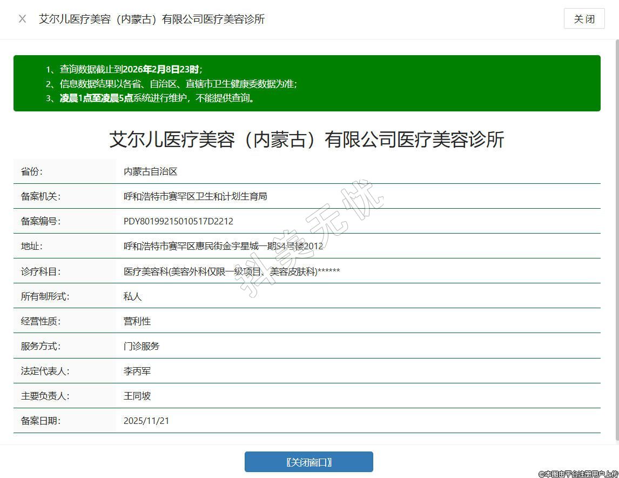Screen dimensions: 619x478
Task: Click the X icon in the dialog header
Action: point(22,19)
